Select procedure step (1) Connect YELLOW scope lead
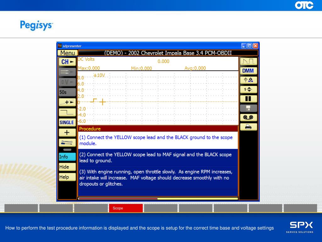 pyautogui.click(x=158, y=140)
